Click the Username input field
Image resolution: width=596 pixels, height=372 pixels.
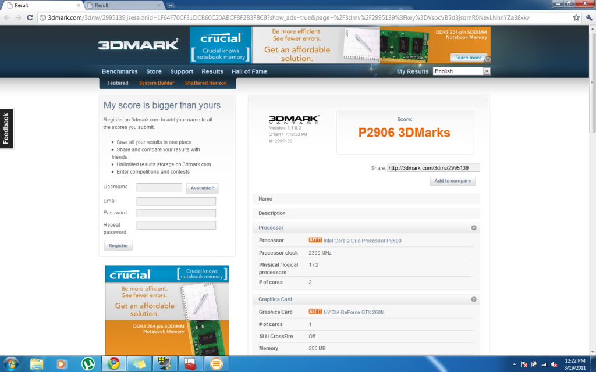click(x=159, y=187)
